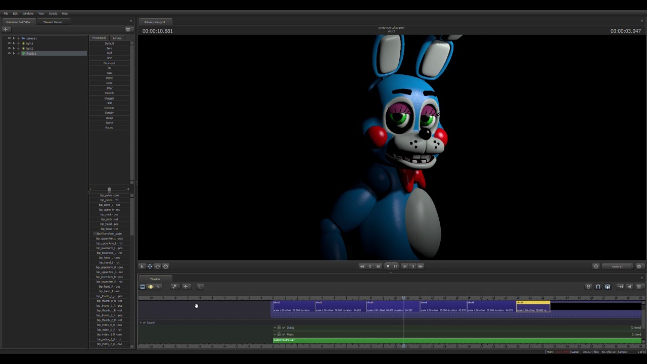Select the viewport screen manipulator tool

pos(165,266)
